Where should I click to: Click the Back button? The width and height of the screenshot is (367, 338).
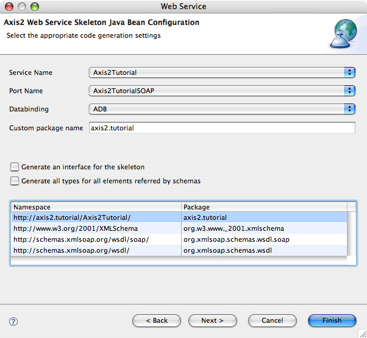[x=157, y=320]
